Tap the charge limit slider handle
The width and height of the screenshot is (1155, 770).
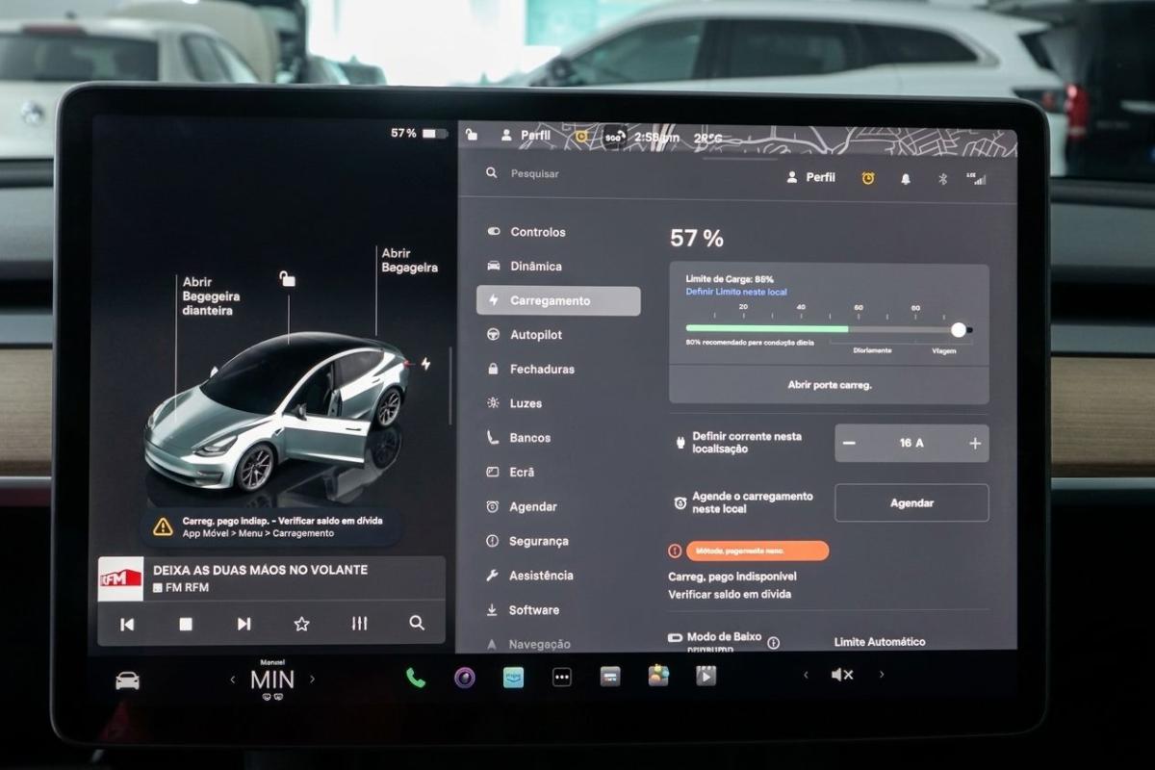click(x=959, y=329)
